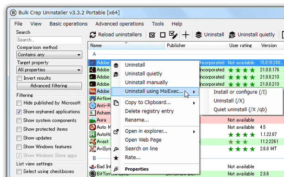The image size is (284, 177).
Task: Choose Uninstall manually from context menu
Action: click(x=146, y=82)
